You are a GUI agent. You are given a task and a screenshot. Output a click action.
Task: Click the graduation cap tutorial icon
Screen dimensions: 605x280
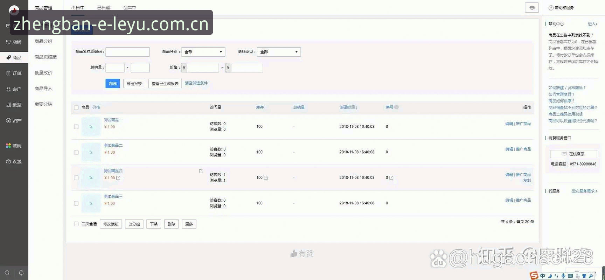click(532, 8)
